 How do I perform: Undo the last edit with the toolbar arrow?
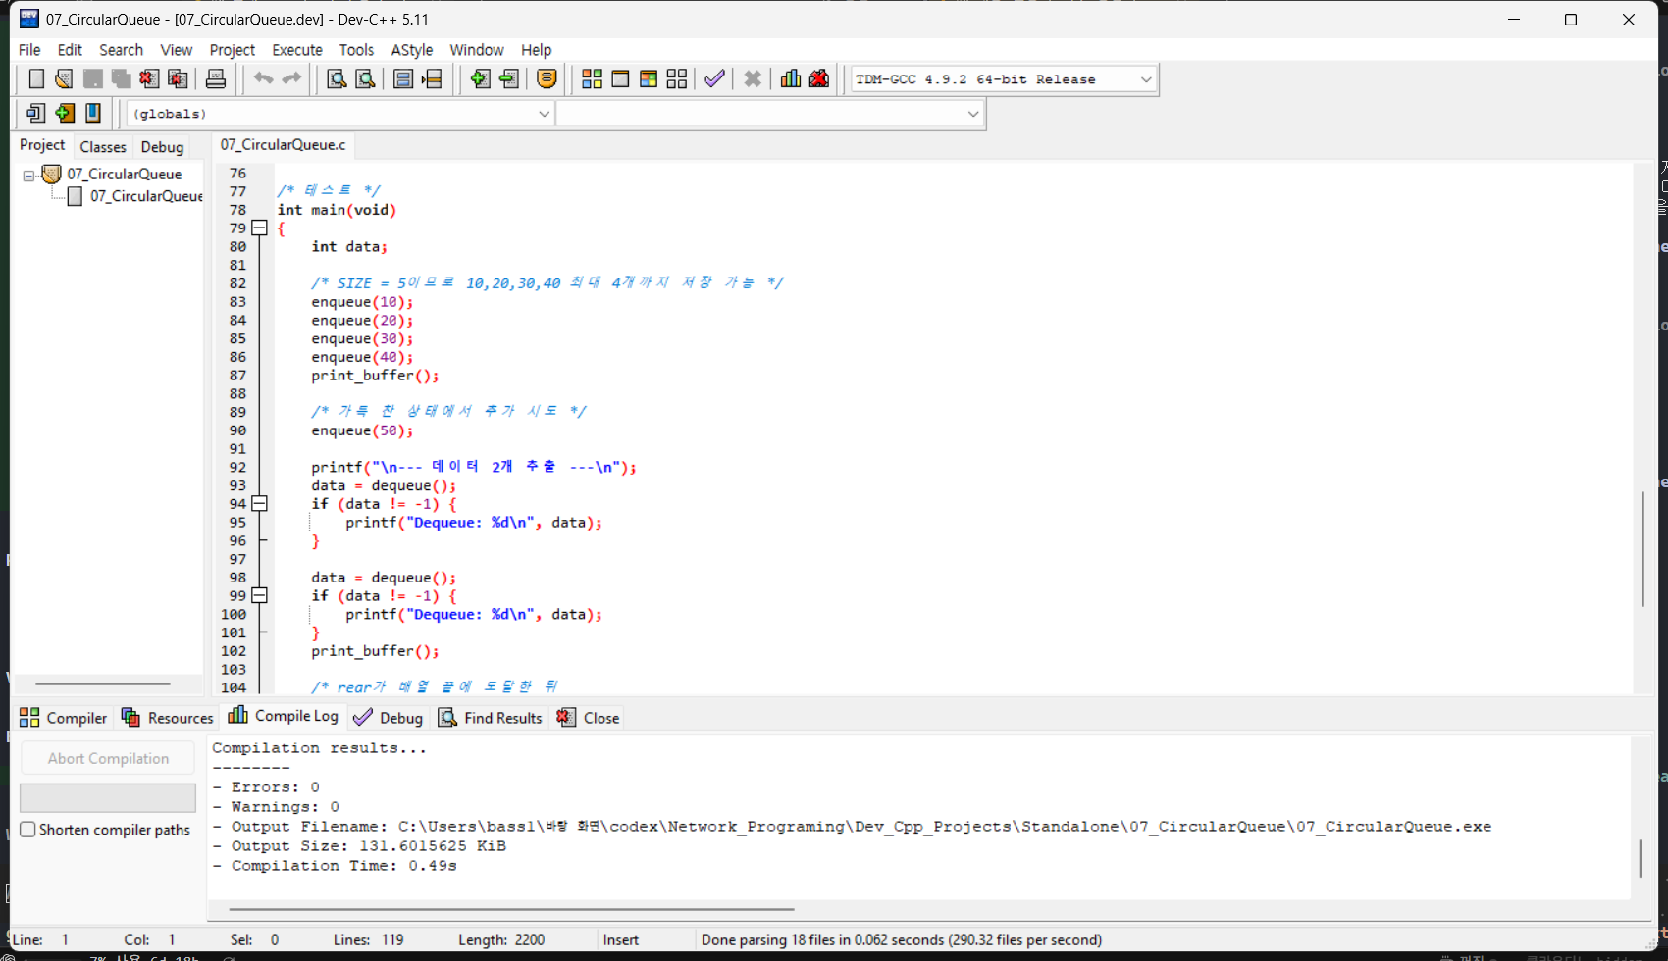(x=263, y=79)
